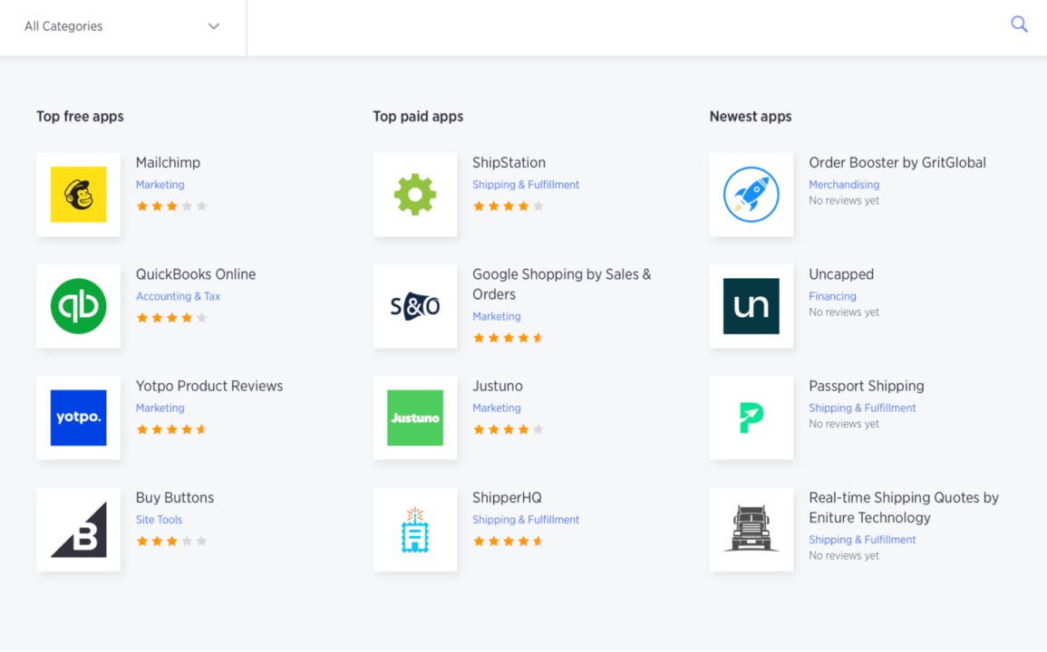This screenshot has height=652, width=1047.
Task: Open the Mailchimp app icon
Action: point(78,194)
